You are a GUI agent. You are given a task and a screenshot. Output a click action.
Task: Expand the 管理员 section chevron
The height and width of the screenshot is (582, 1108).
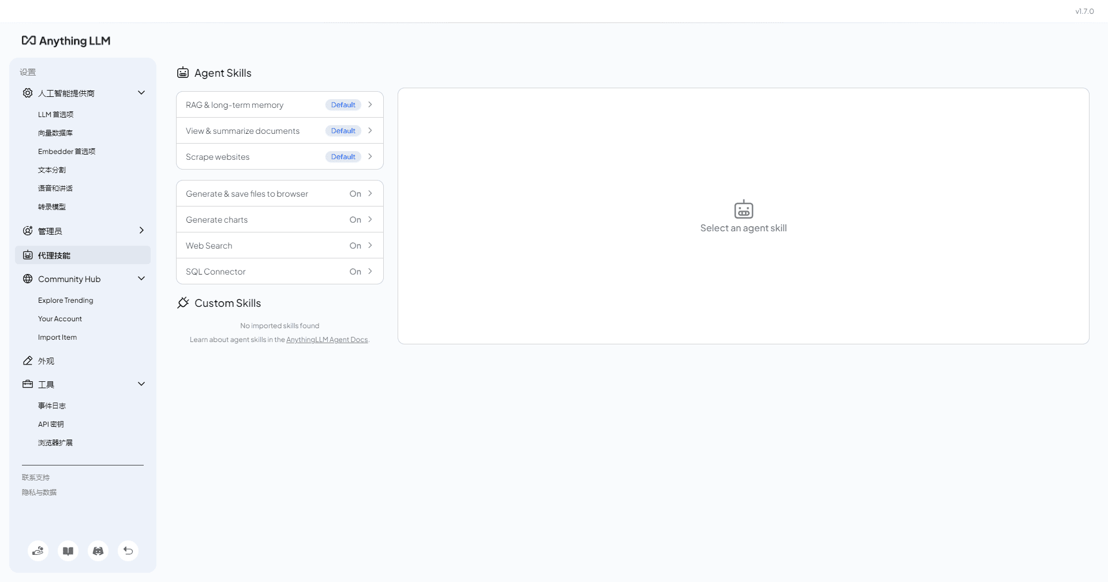pos(141,230)
